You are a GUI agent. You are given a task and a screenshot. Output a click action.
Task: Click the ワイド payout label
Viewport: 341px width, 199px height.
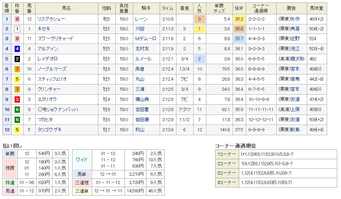pyautogui.click(x=82, y=160)
